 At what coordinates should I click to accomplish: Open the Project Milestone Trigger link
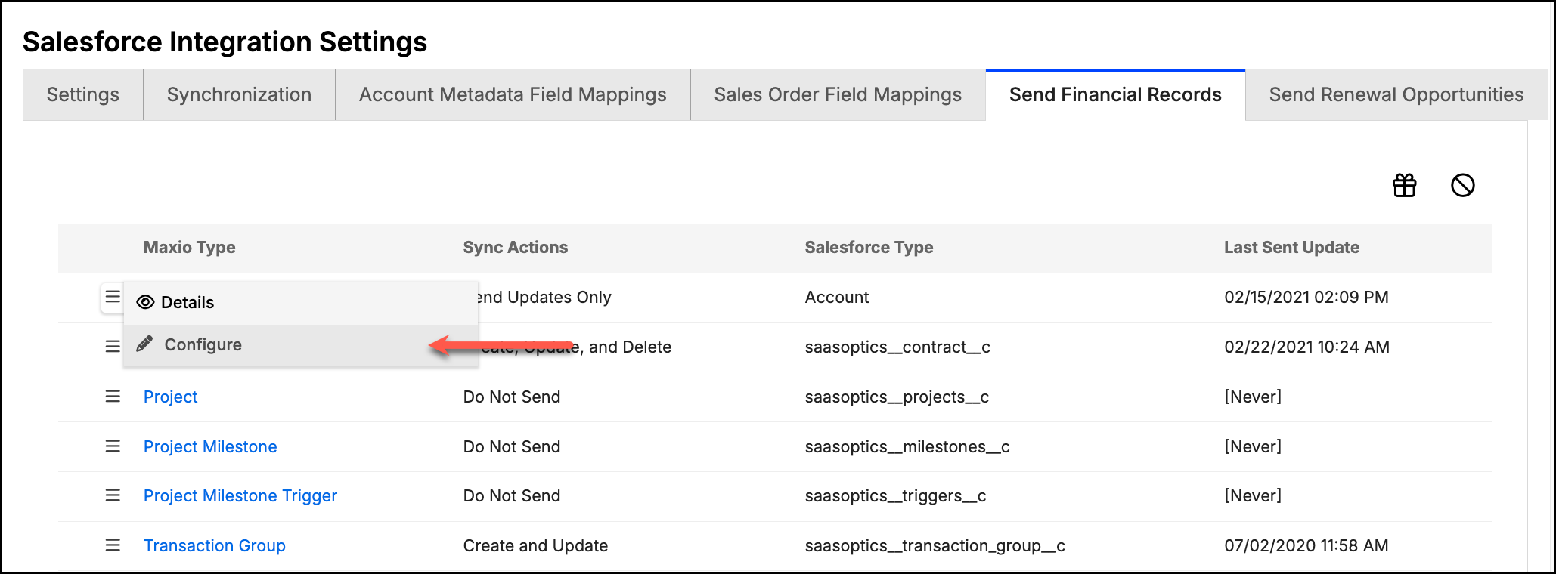(x=240, y=495)
